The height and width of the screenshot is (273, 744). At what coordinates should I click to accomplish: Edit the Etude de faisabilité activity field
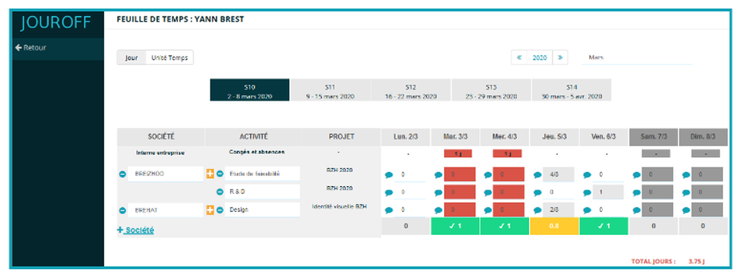pyautogui.click(x=263, y=174)
